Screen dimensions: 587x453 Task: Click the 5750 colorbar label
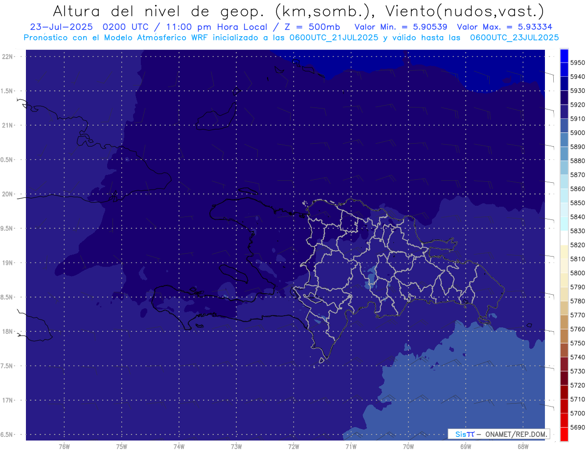point(578,343)
